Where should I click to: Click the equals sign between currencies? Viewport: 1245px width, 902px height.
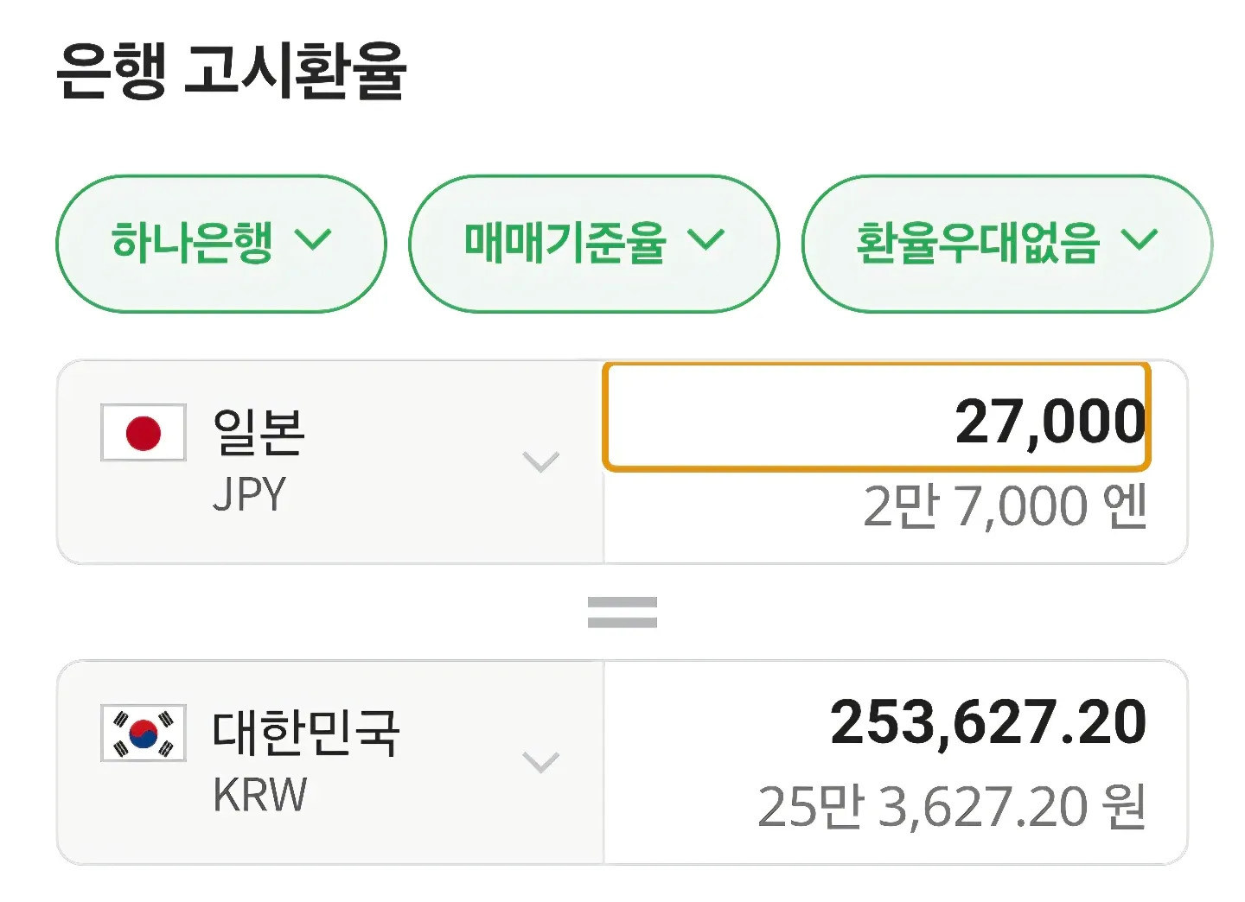click(622, 613)
